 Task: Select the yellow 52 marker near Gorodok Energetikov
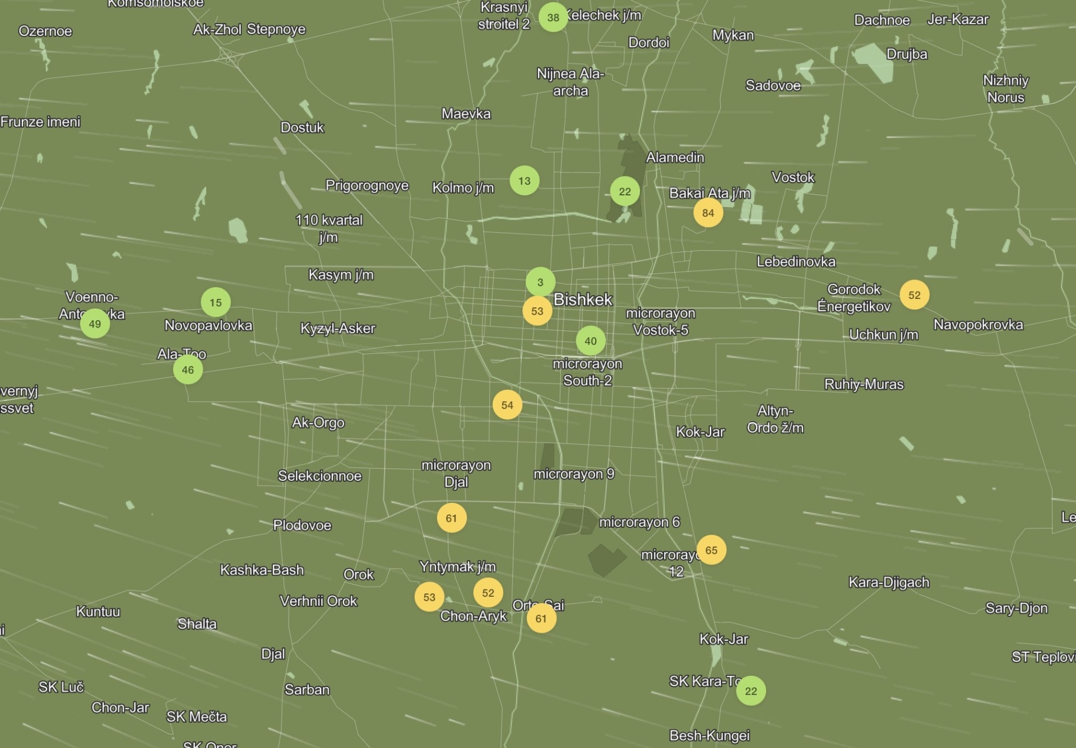pos(914,295)
